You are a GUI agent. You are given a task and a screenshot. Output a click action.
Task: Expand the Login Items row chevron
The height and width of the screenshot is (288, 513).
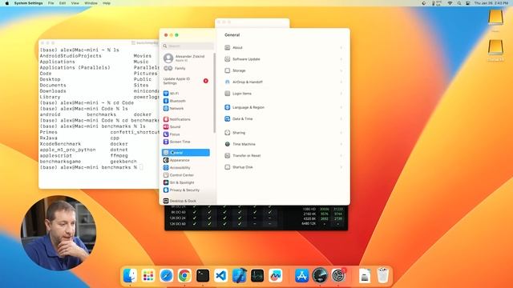tap(341, 94)
